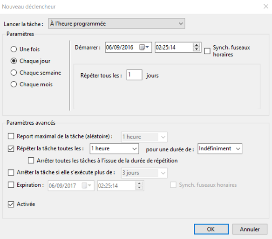
Task: Uncheck Répéter la tâche toutes les
Action: pyautogui.click(x=11, y=148)
